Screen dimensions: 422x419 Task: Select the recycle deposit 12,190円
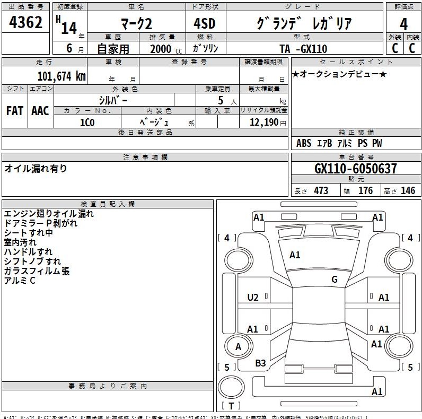tap(268, 123)
